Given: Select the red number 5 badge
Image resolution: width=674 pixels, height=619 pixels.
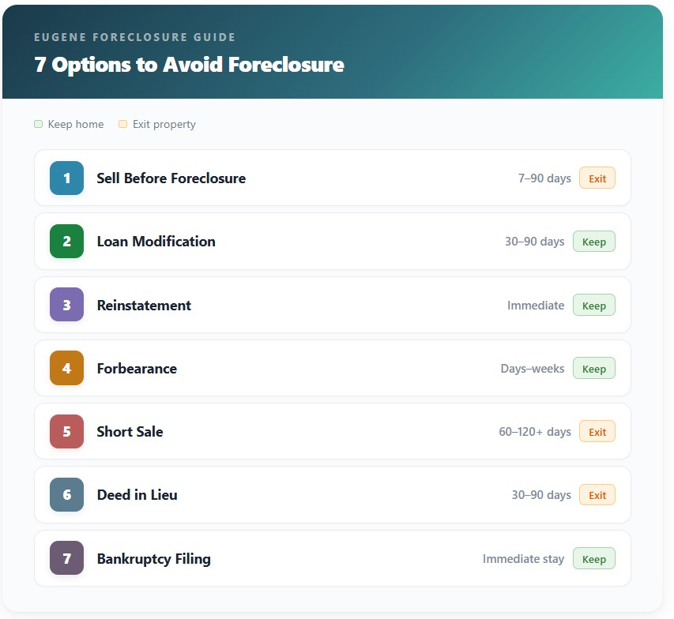Looking at the screenshot, I should click(x=66, y=432).
